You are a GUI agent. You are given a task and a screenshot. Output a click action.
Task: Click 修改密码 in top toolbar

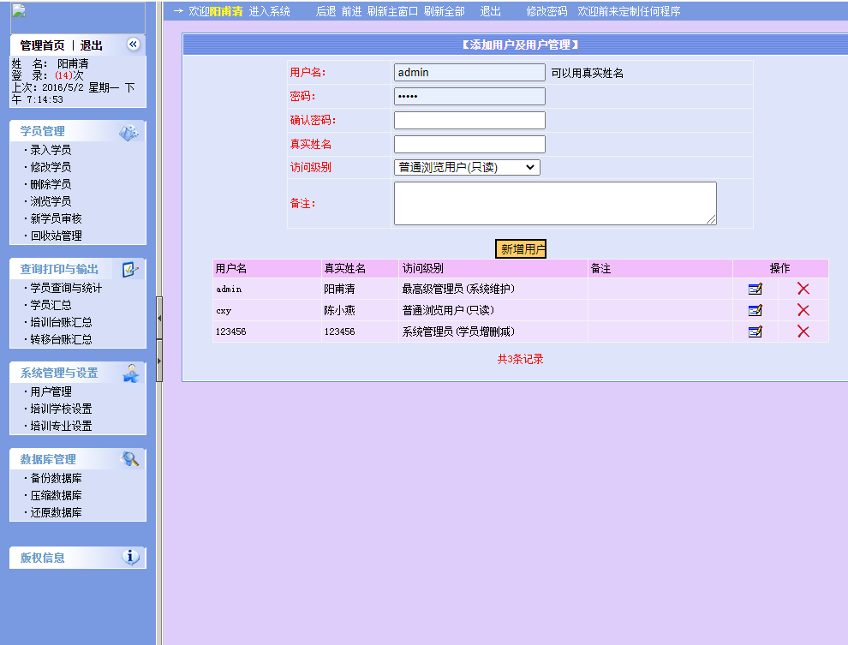point(546,11)
